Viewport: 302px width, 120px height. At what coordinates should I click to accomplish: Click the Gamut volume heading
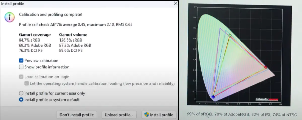[73, 35]
